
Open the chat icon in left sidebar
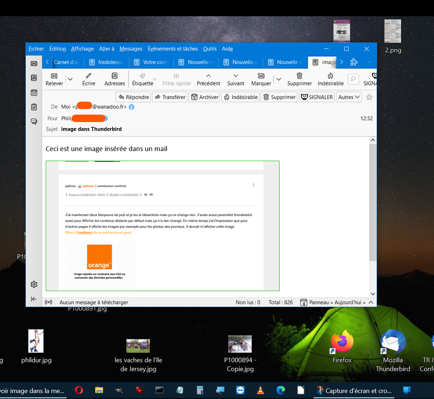pos(34,122)
